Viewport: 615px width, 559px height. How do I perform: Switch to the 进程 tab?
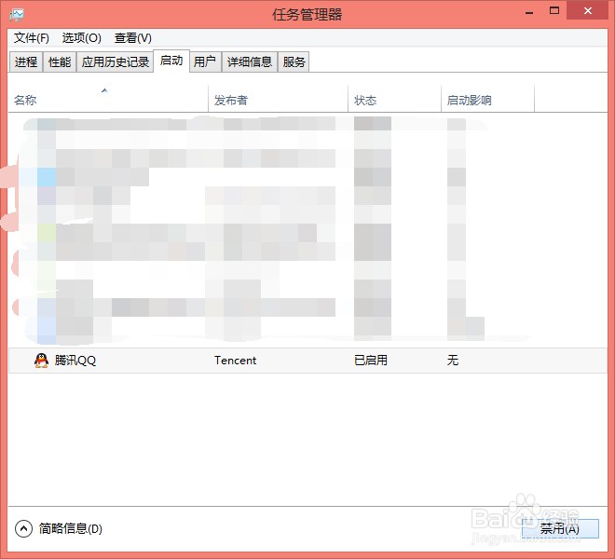(26, 62)
